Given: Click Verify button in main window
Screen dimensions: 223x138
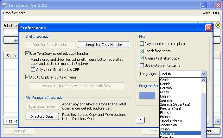Looking at the screenshot, I should tap(151, 131).
